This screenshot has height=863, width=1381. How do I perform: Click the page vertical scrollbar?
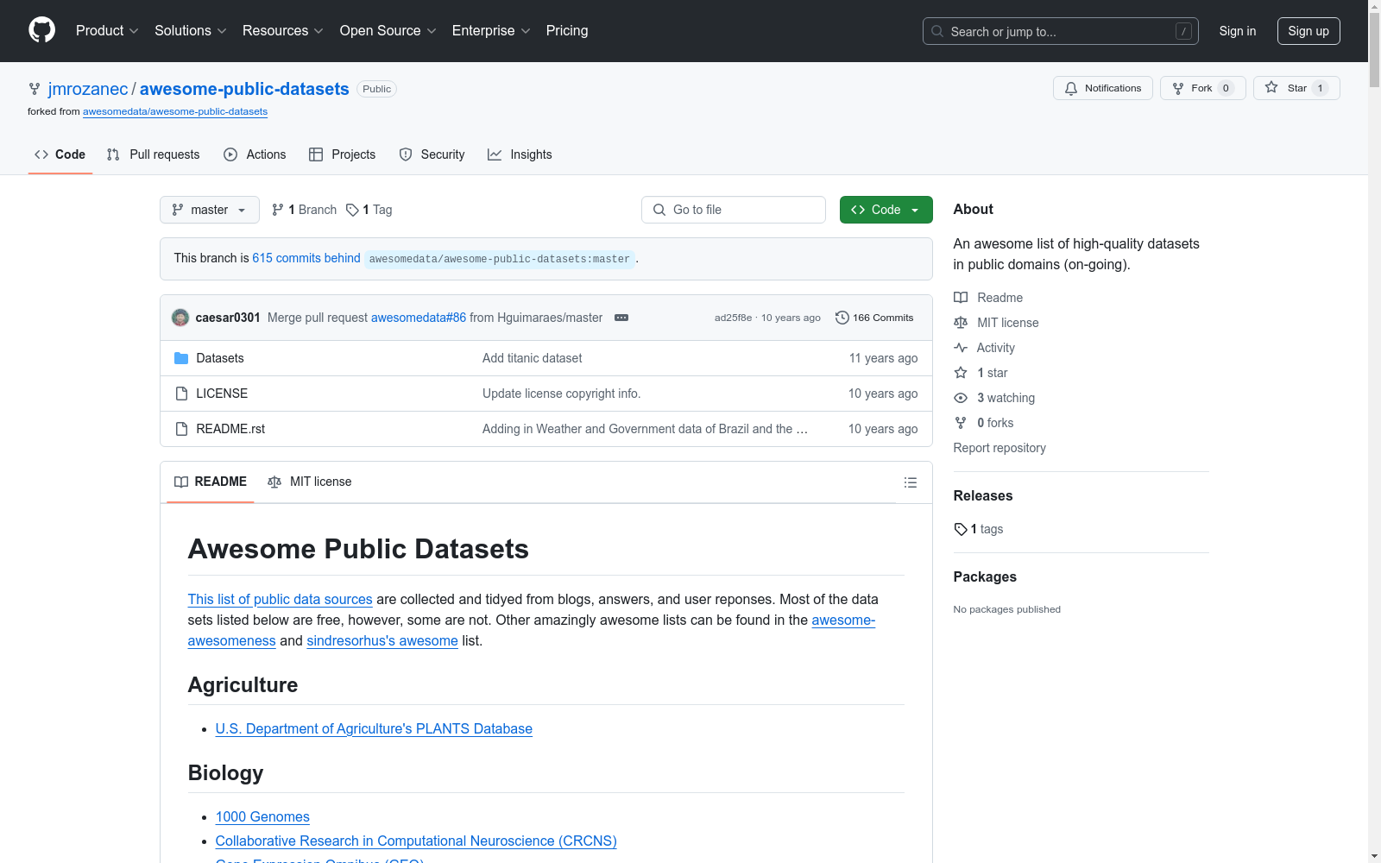tap(1374, 431)
